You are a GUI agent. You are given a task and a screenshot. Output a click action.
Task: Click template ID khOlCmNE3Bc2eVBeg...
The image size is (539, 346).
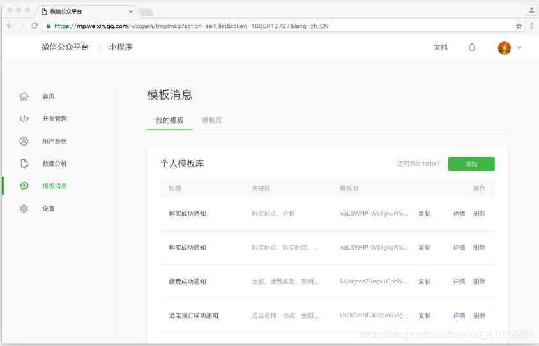374,315
